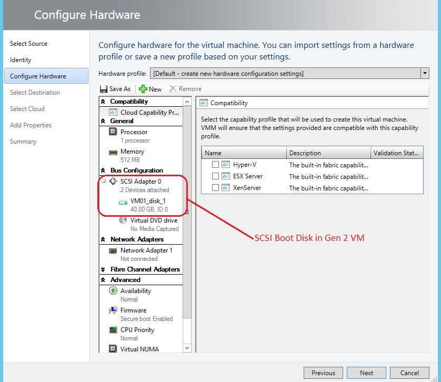Select the Memory module icon
Screen dimensions: 441x382
tap(113, 153)
